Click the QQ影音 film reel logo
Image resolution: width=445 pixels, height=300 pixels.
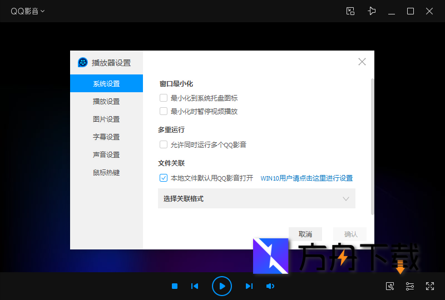point(82,62)
